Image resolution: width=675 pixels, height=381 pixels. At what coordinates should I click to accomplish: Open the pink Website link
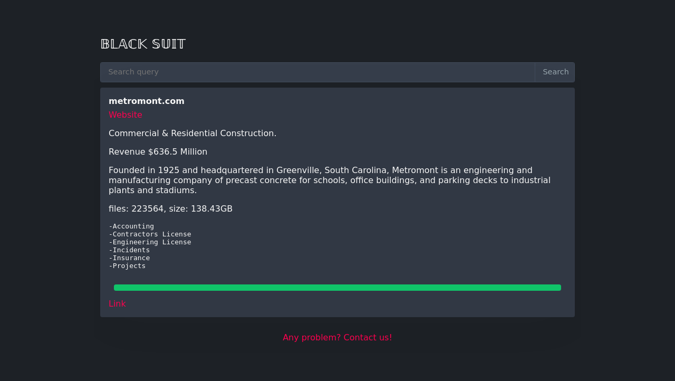pyautogui.click(x=126, y=115)
